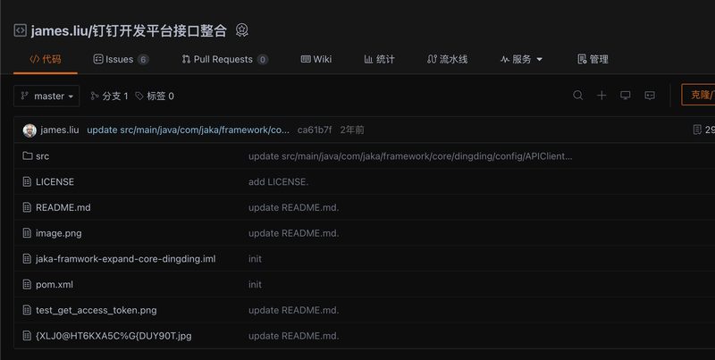Click README.md row 'update README.md.' message
Viewport: 715px width, 360px height.
294,207
